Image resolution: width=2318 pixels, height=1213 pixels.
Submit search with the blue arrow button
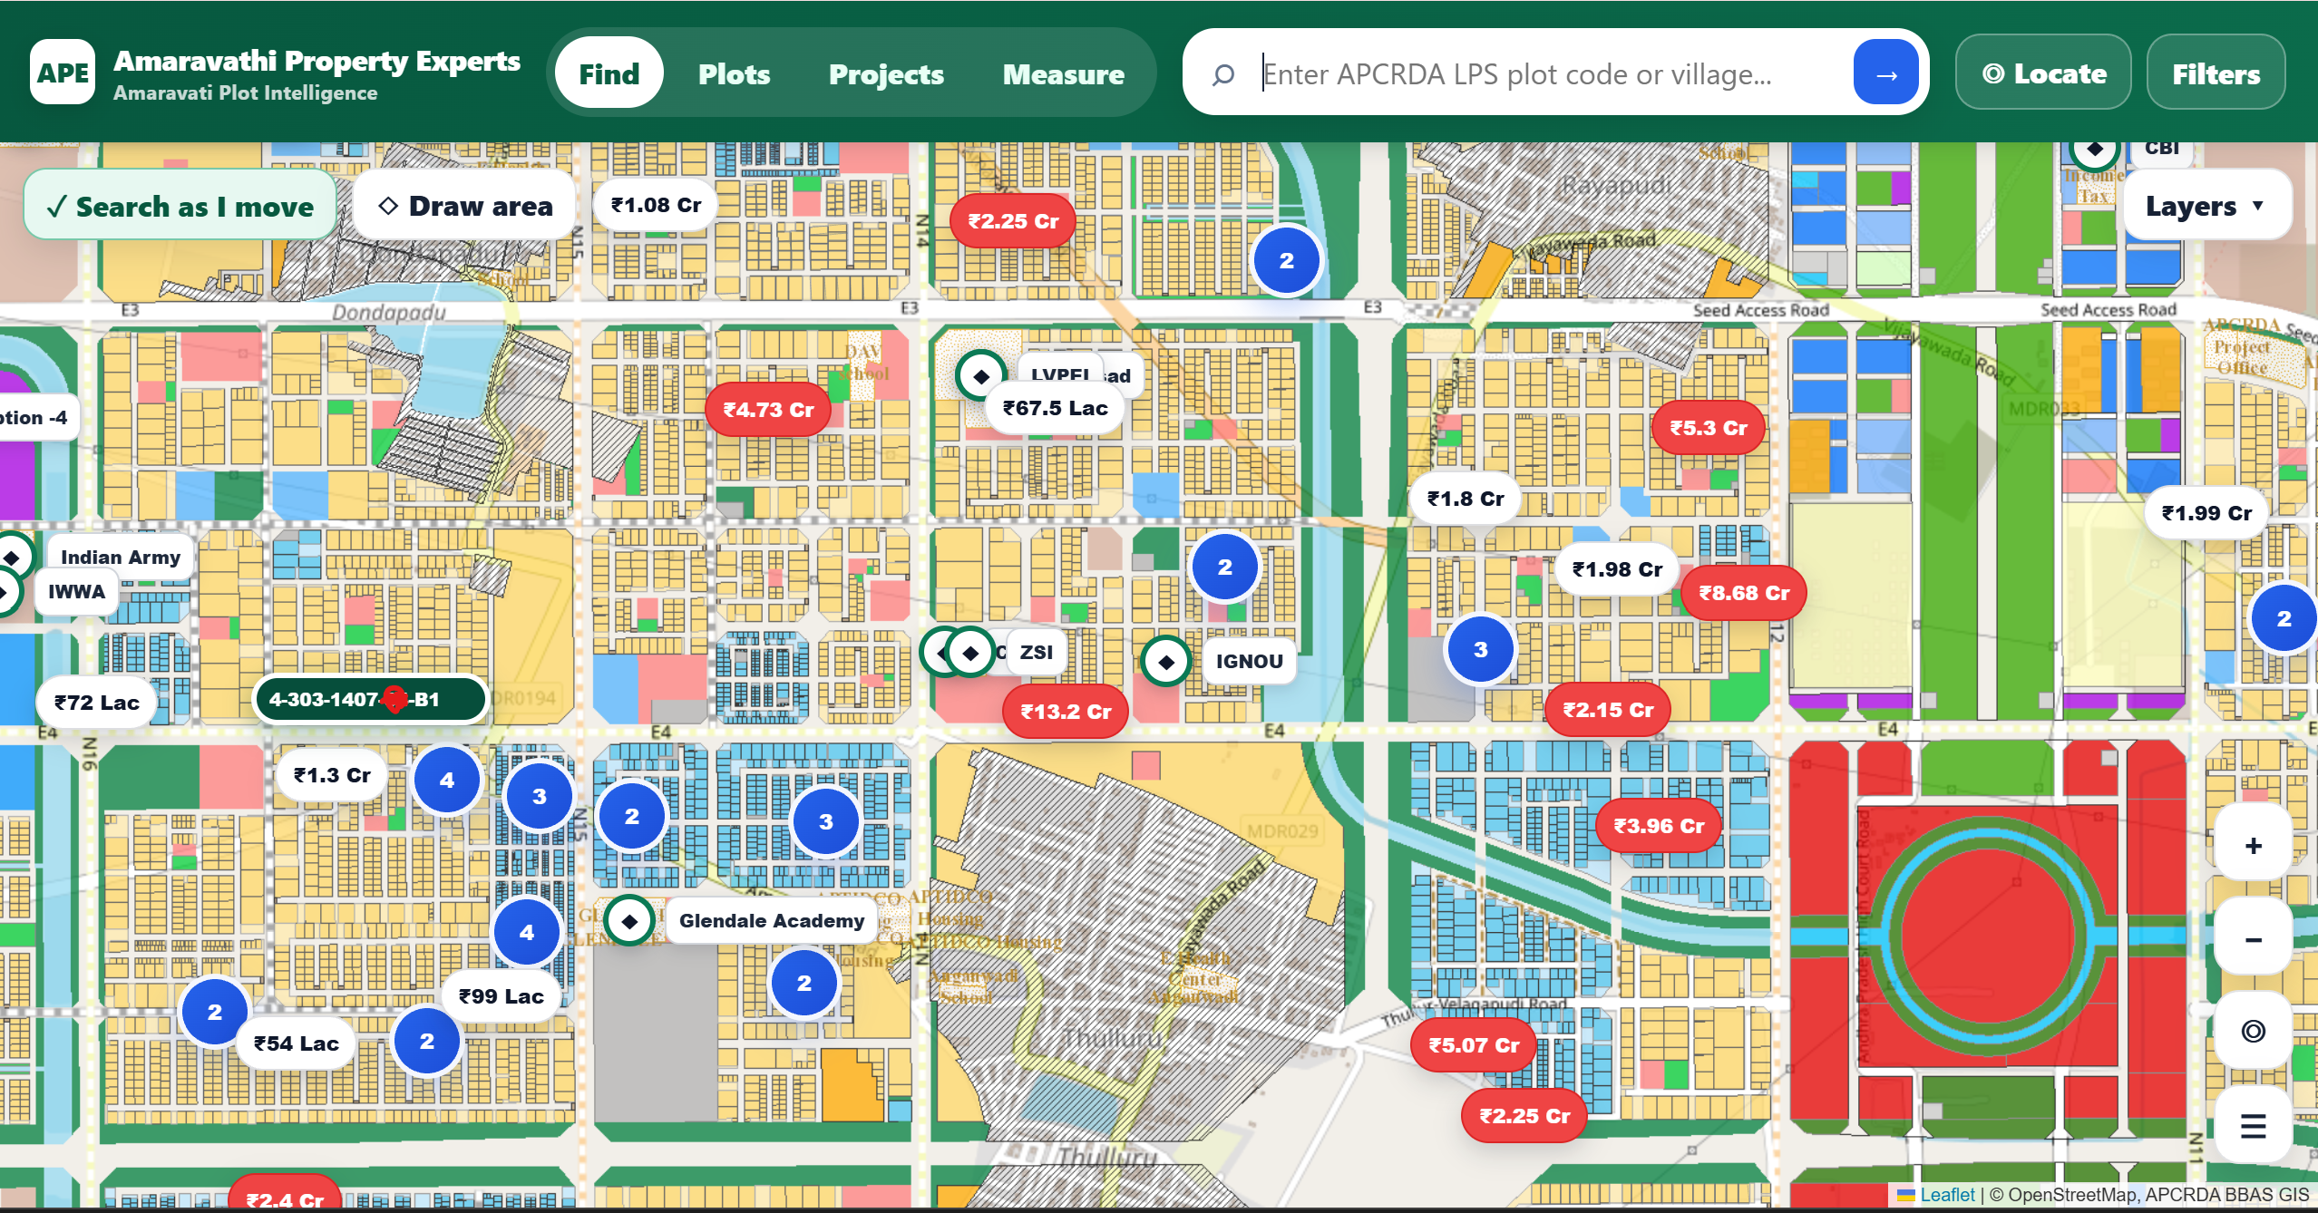click(x=1886, y=73)
